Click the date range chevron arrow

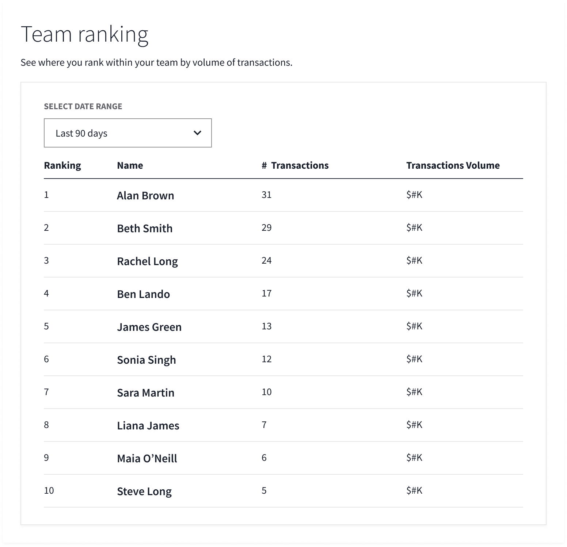(197, 133)
